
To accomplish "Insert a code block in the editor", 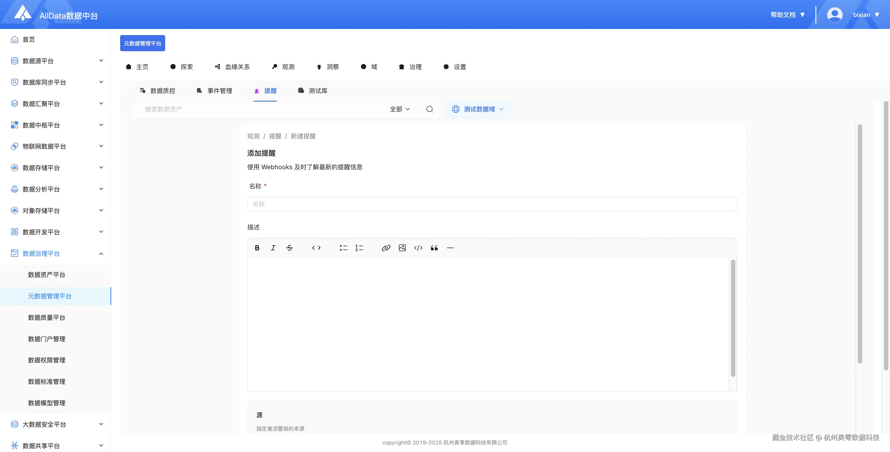I will click(x=418, y=248).
